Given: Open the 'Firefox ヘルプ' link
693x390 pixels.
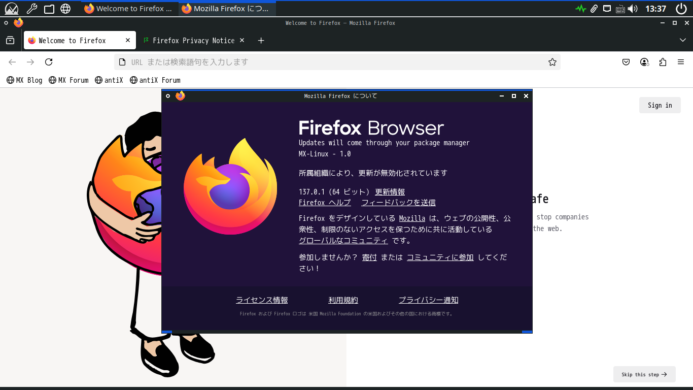Looking at the screenshot, I should point(325,203).
